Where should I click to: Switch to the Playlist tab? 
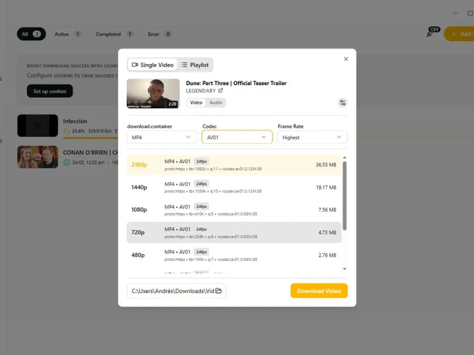point(195,65)
